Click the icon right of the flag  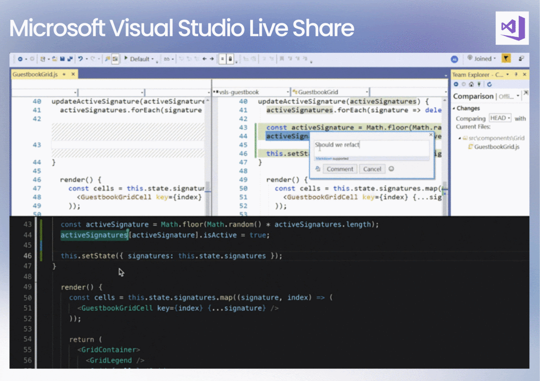click(521, 59)
